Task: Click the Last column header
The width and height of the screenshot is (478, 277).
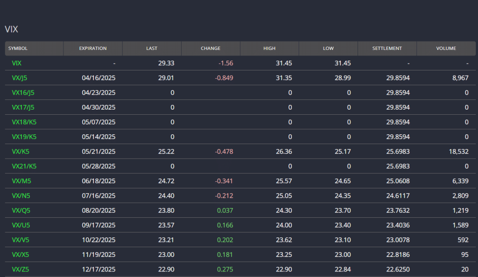Action: 152,48
